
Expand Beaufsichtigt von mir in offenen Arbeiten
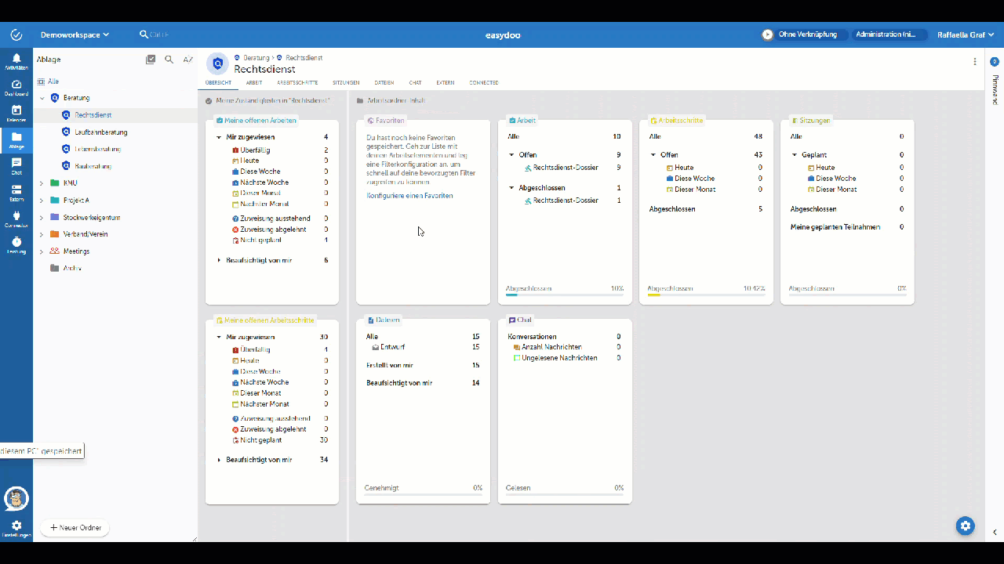pyautogui.click(x=219, y=260)
